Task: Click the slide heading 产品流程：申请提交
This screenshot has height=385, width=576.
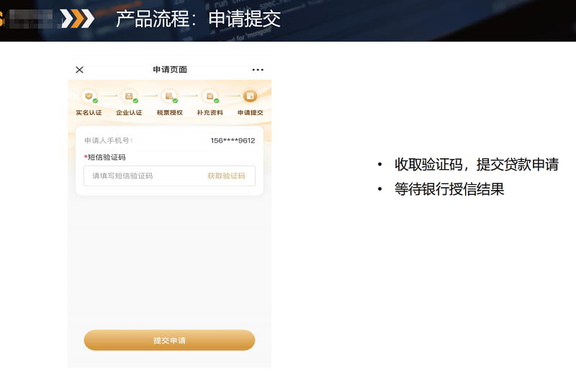Action: 198,19
